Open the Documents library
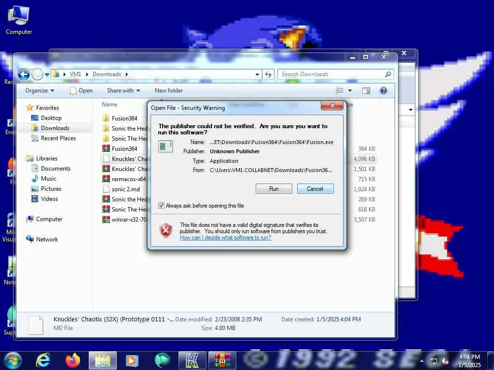This screenshot has height=370, width=494. click(x=55, y=168)
